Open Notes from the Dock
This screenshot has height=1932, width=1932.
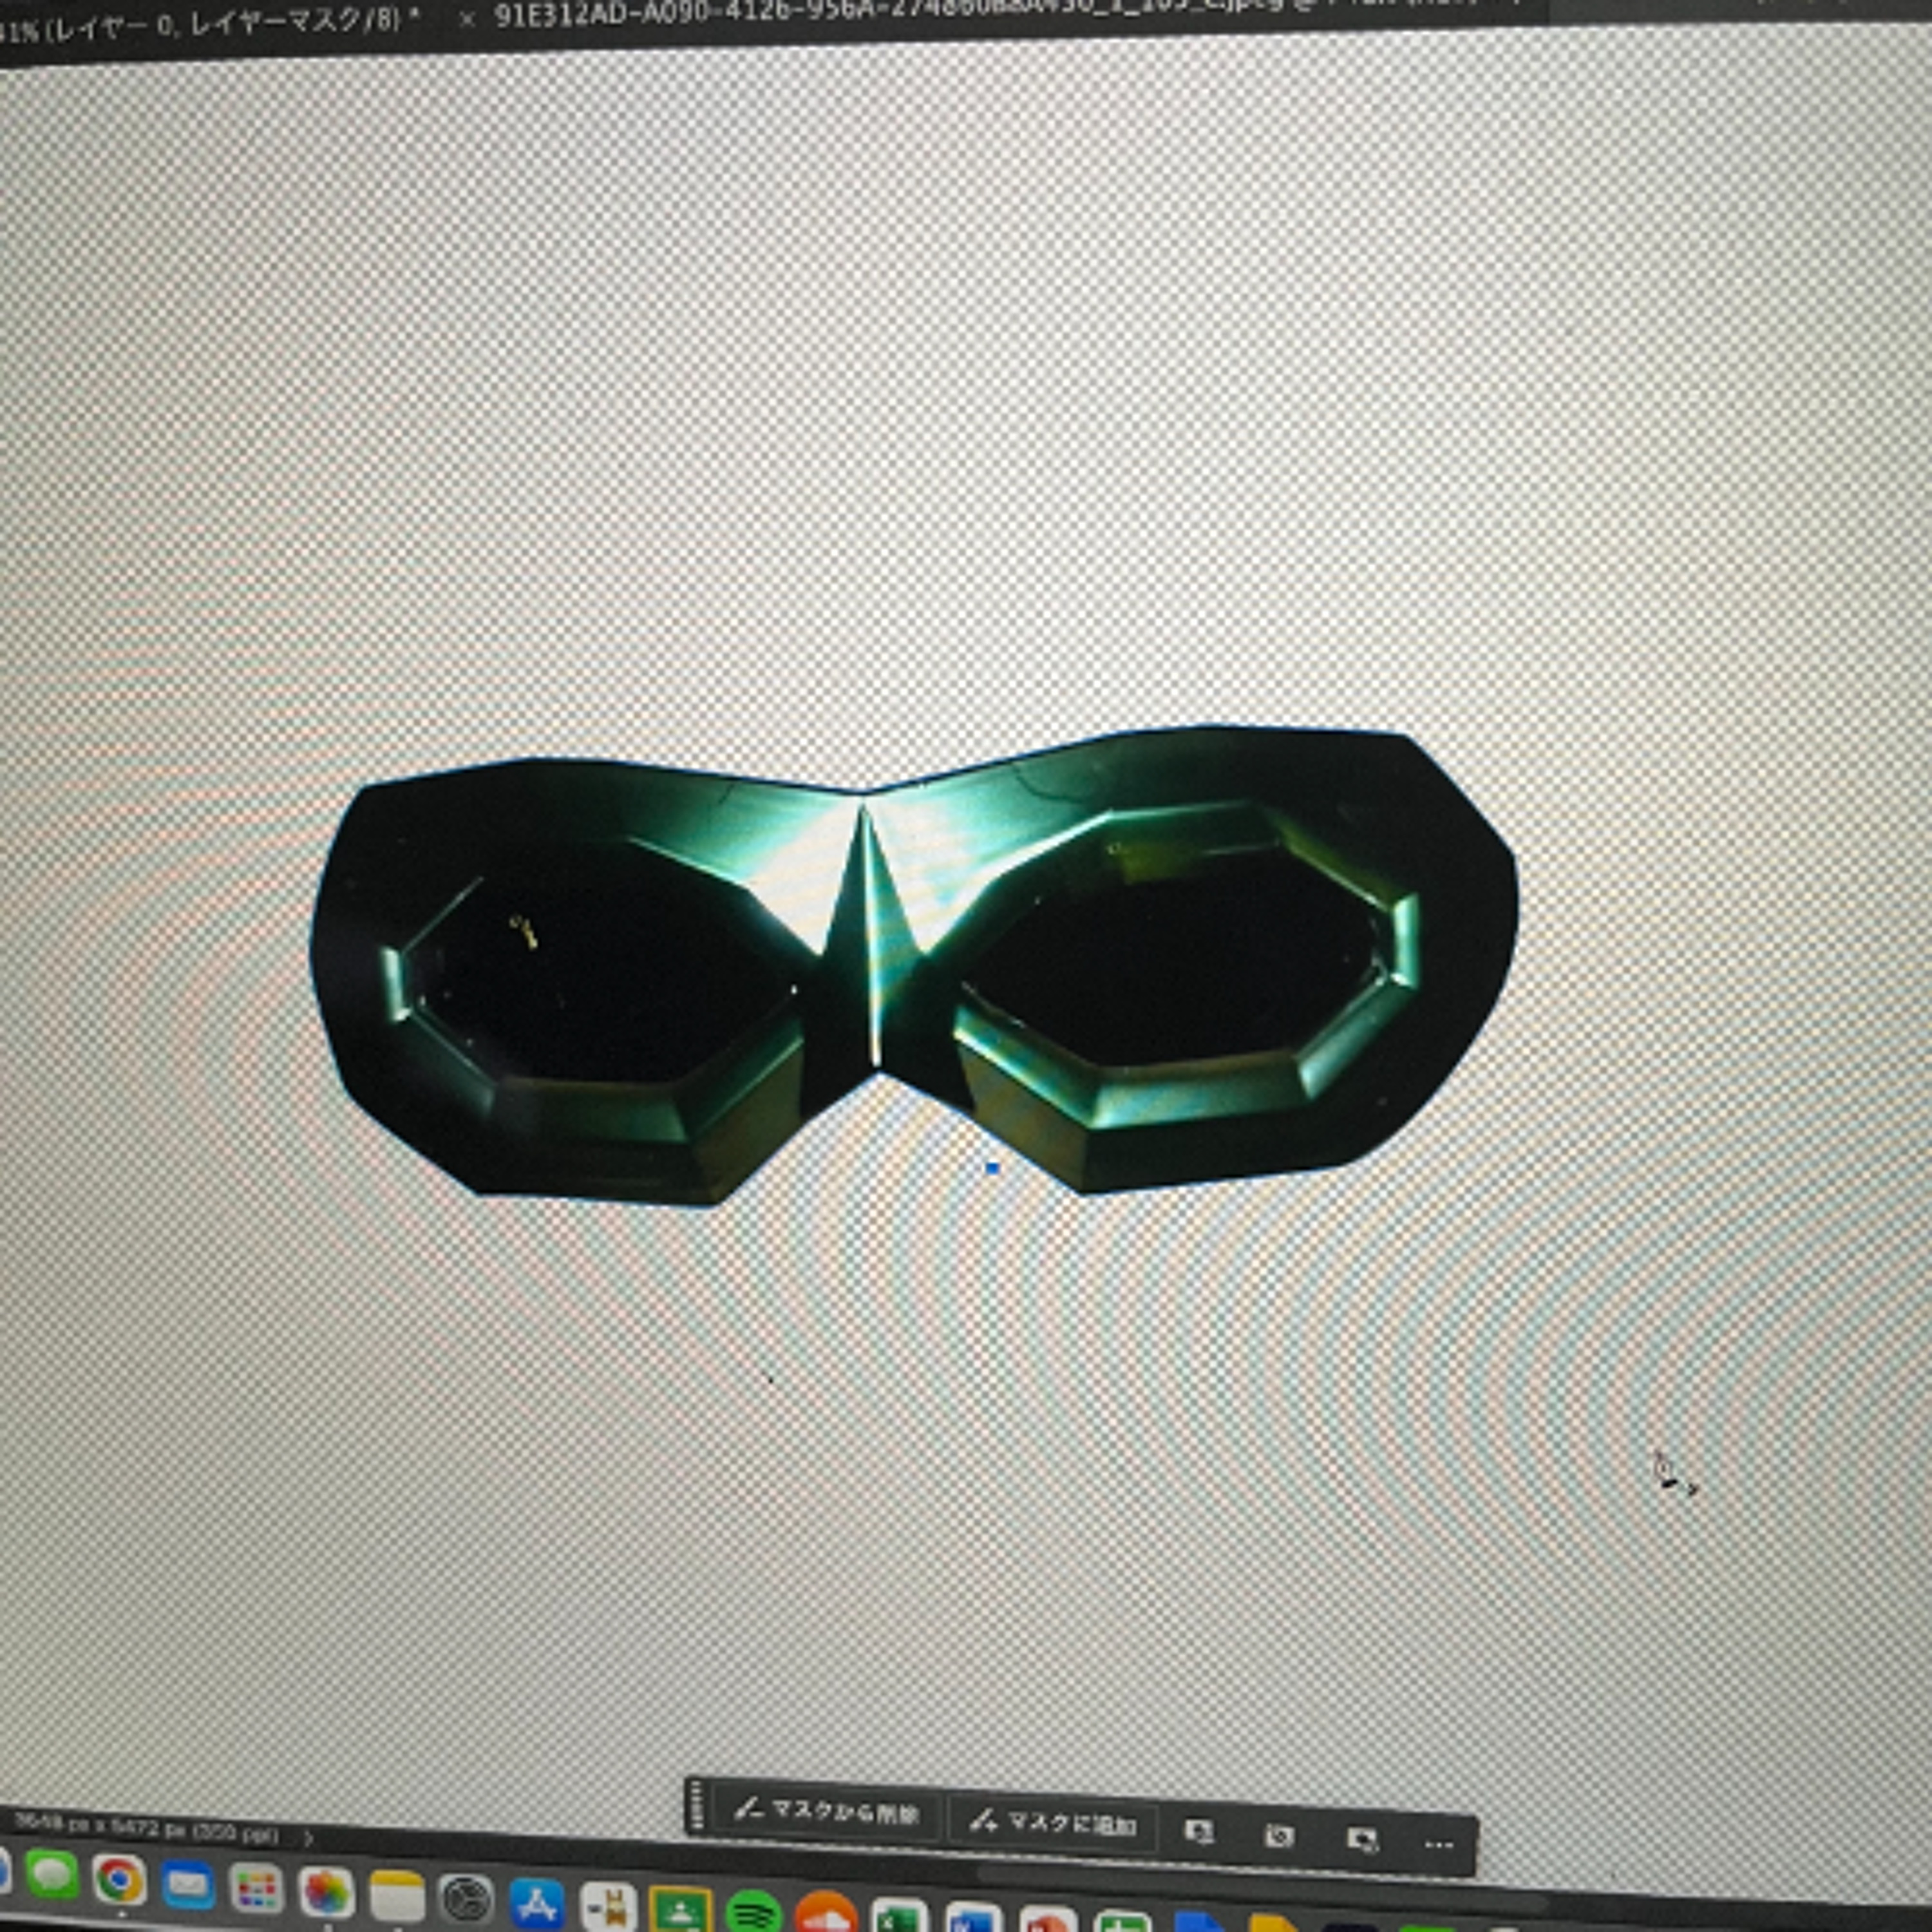click(397, 1896)
